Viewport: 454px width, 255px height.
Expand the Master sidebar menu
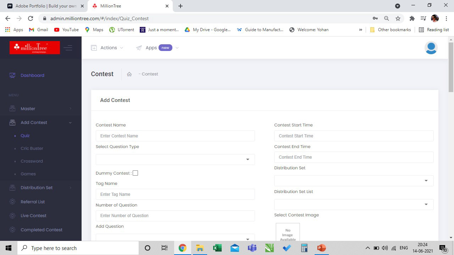click(70, 109)
